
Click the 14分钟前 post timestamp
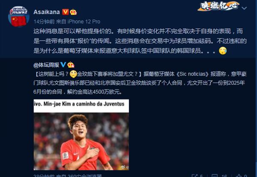(x=44, y=22)
